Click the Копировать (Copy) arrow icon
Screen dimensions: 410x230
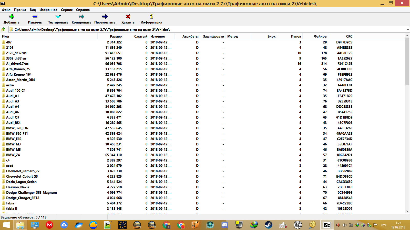point(81,17)
